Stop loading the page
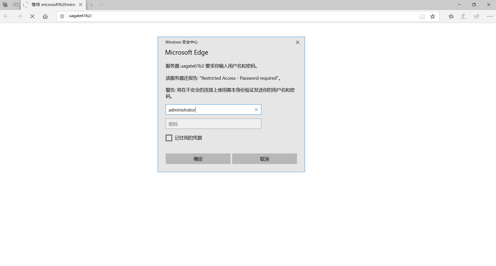 coord(32,17)
